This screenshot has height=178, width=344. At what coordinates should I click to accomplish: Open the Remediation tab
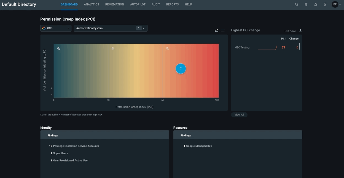click(114, 4)
